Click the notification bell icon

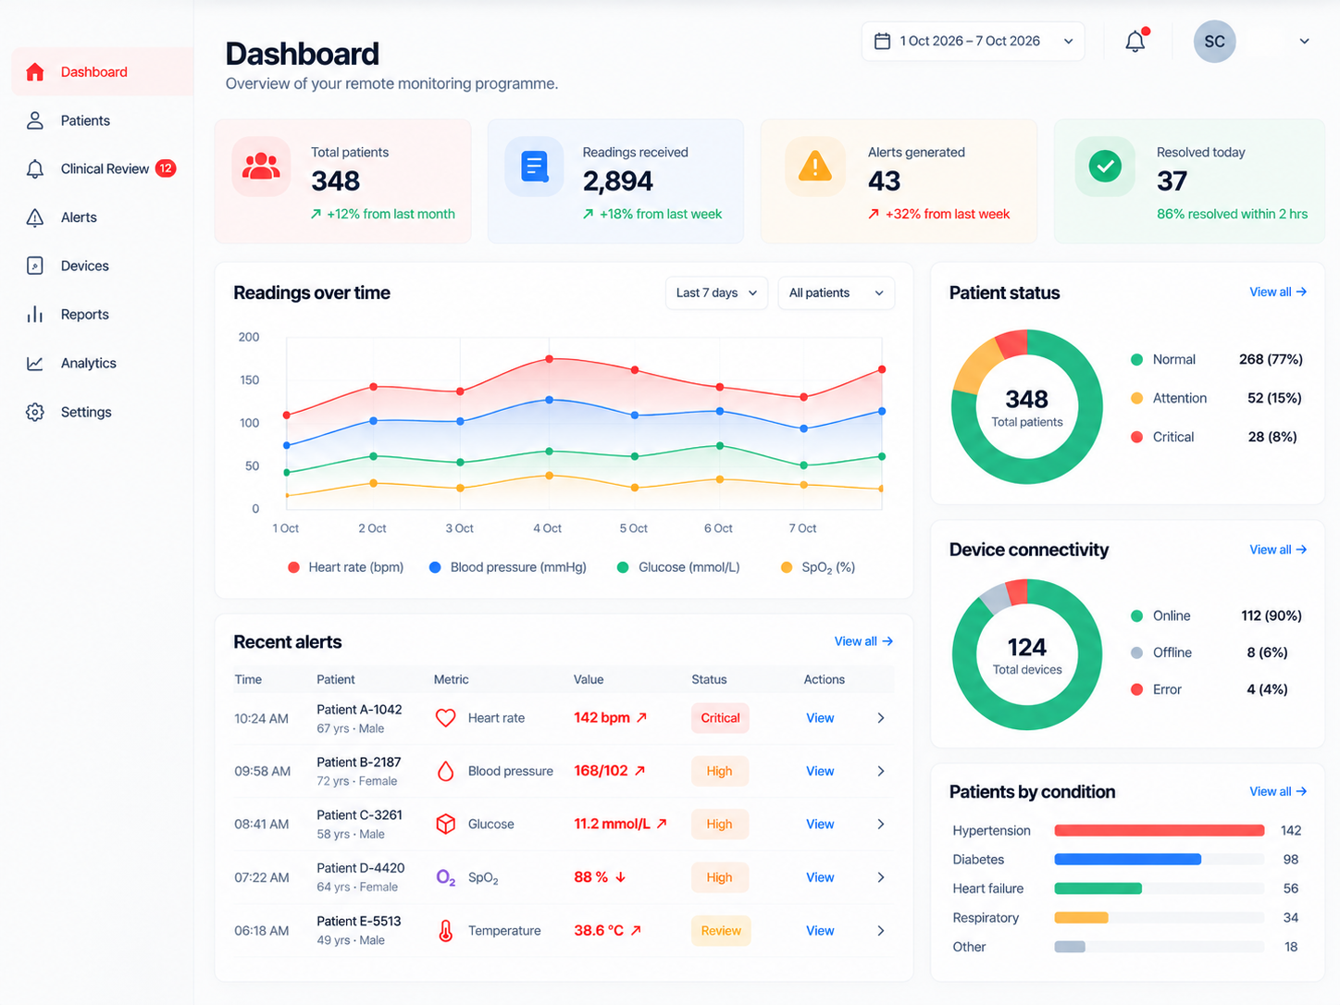click(1135, 42)
